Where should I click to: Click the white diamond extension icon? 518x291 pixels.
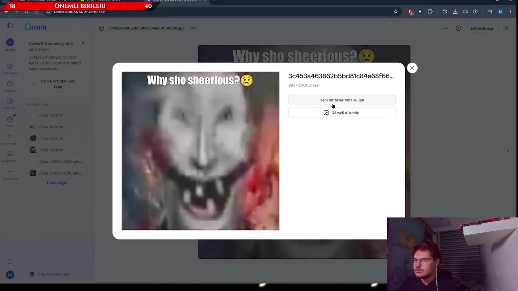click(x=420, y=12)
